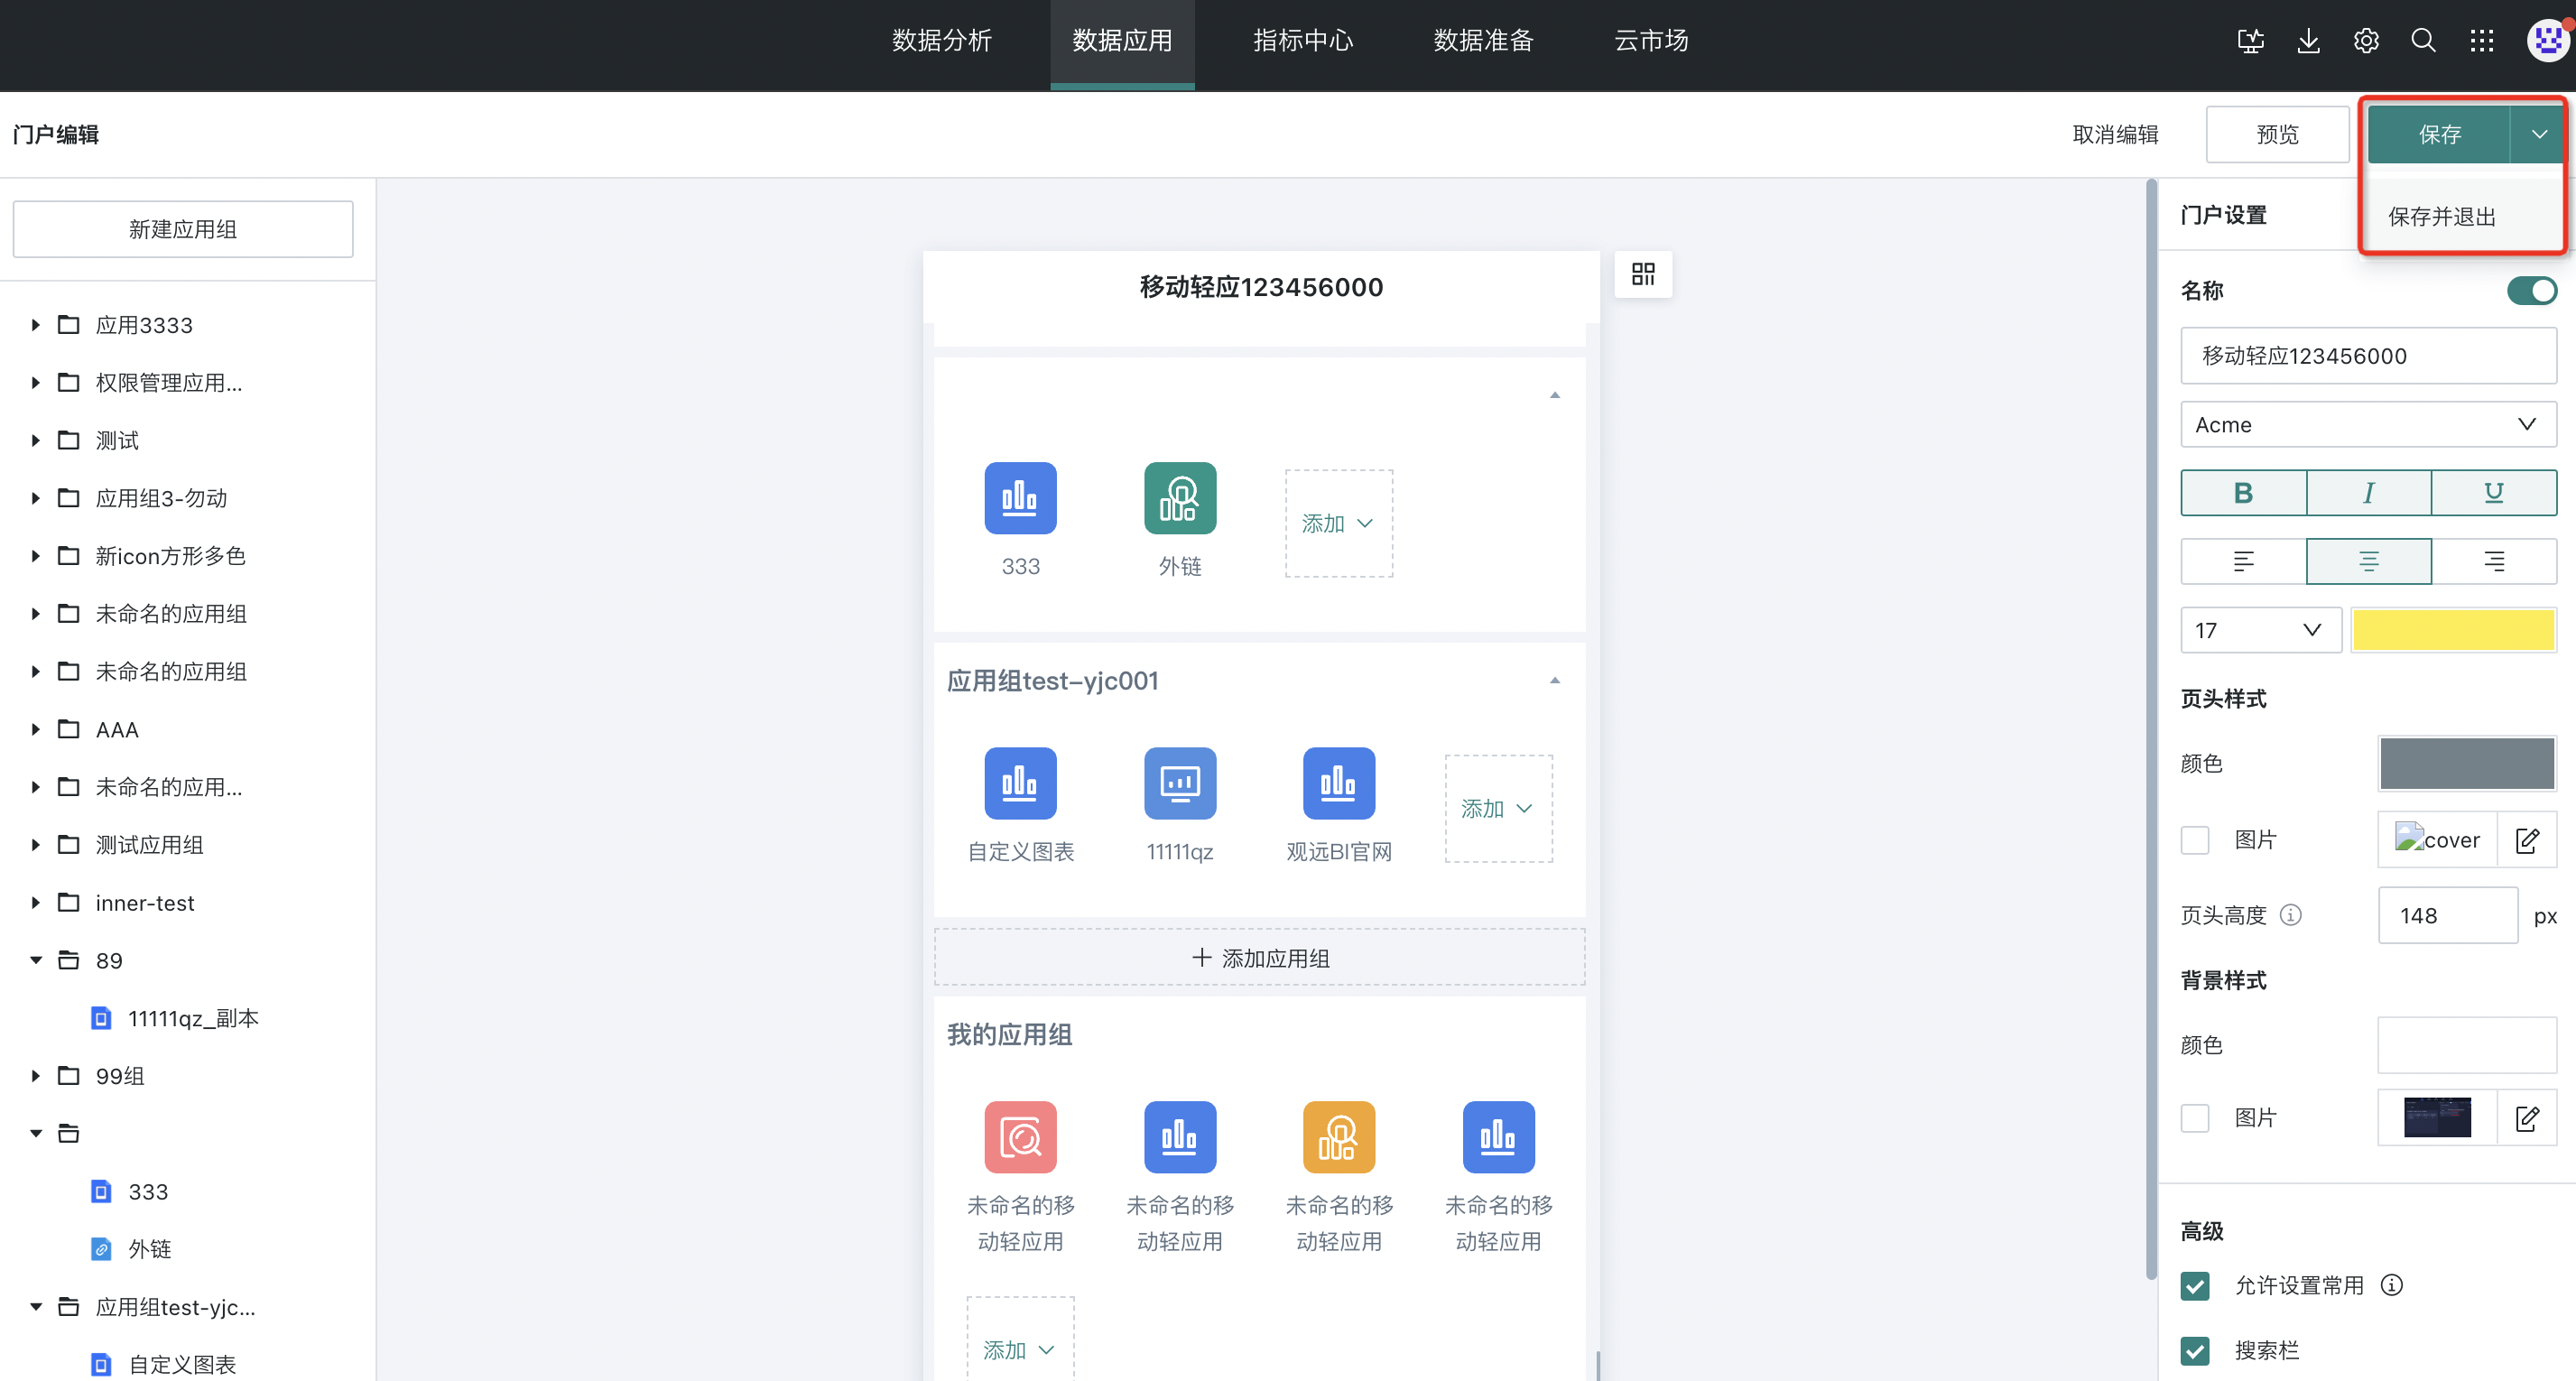Open the 外链 app icon in preview

1180,498
